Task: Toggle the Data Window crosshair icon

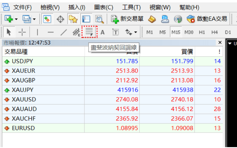Action: pos(60,19)
